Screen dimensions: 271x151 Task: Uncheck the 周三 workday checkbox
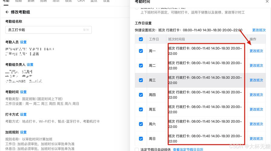[x=141, y=80]
